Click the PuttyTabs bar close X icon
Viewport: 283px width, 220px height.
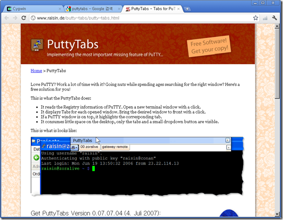point(227,140)
